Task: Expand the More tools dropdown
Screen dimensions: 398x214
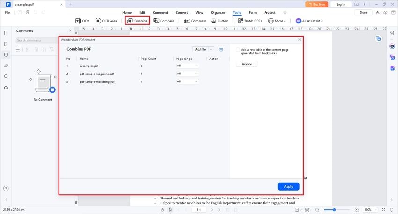Action: [x=277, y=21]
